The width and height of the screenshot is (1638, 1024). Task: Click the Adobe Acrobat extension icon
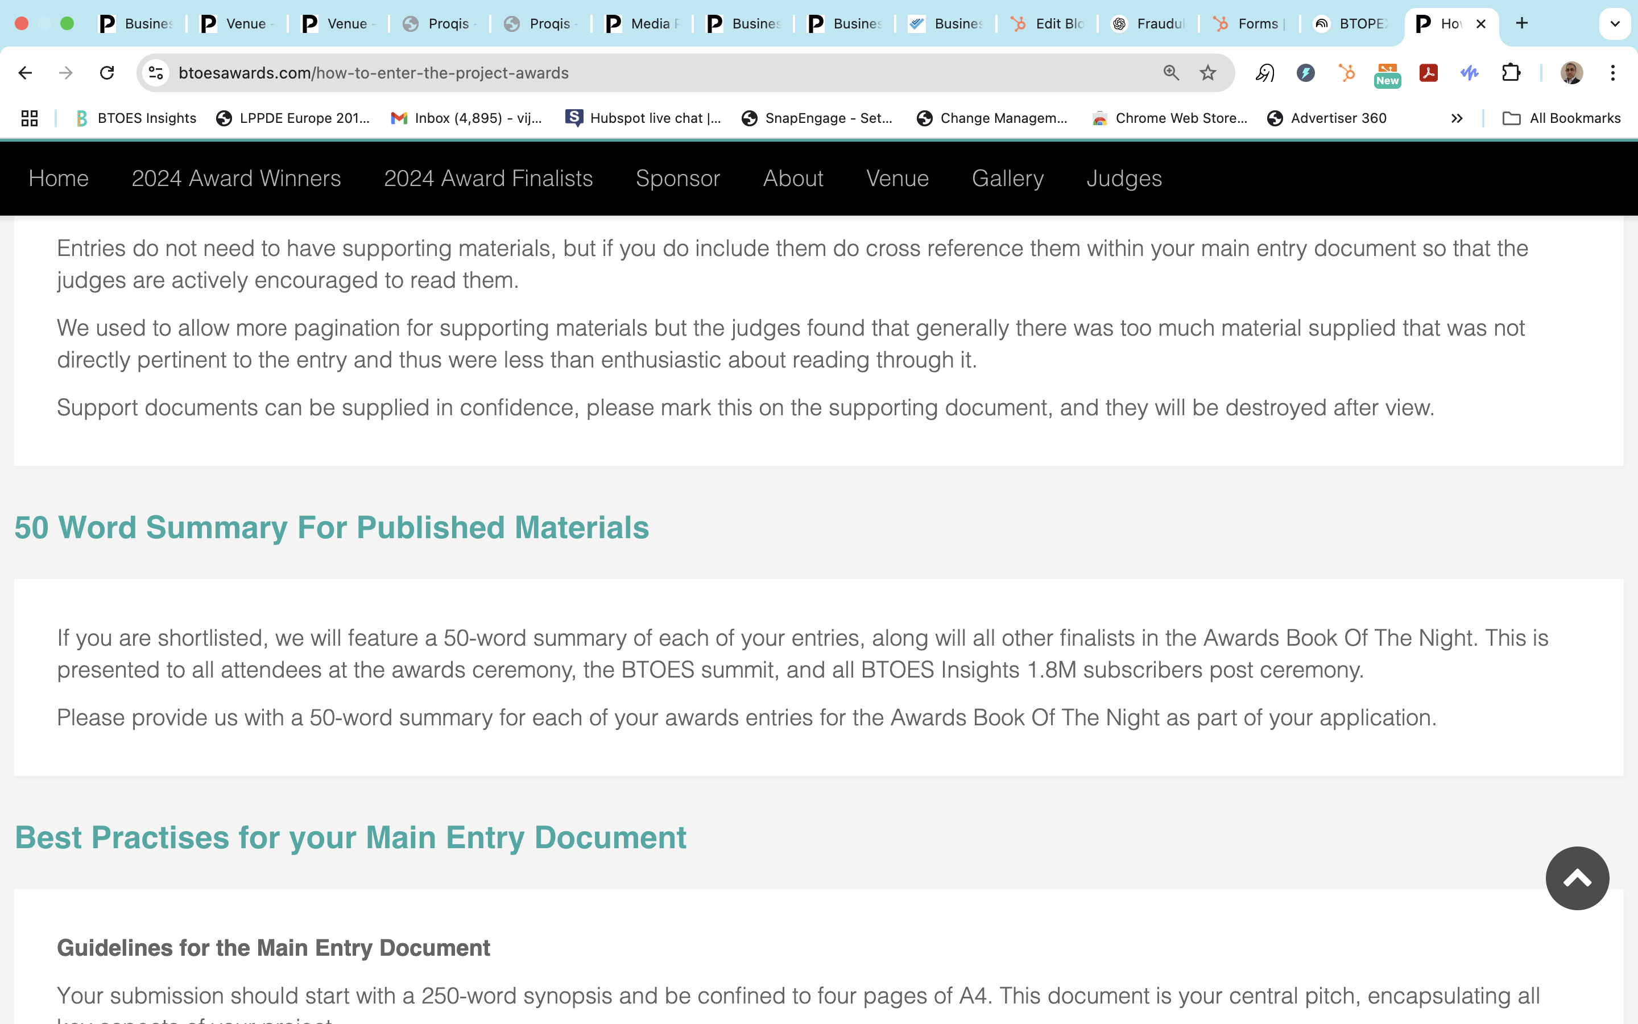click(x=1428, y=72)
